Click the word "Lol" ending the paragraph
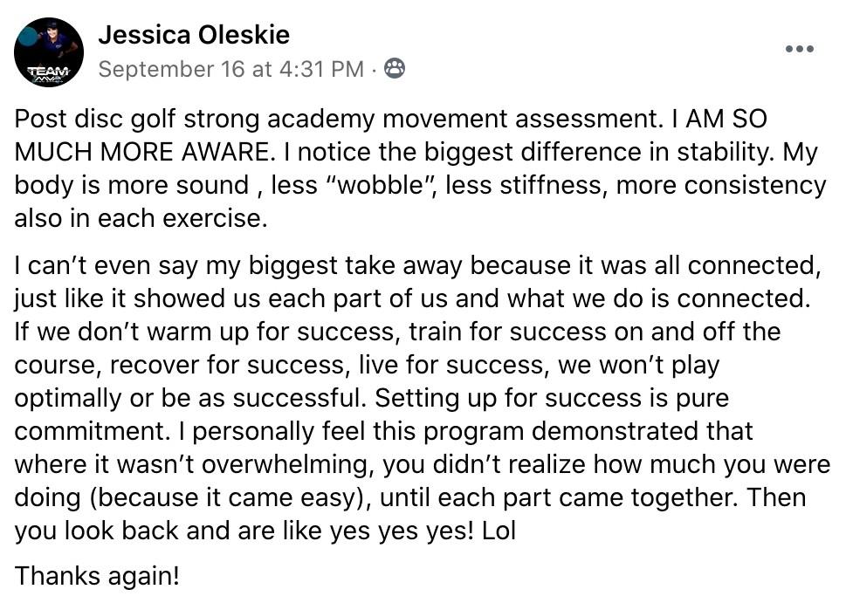 click(499, 531)
